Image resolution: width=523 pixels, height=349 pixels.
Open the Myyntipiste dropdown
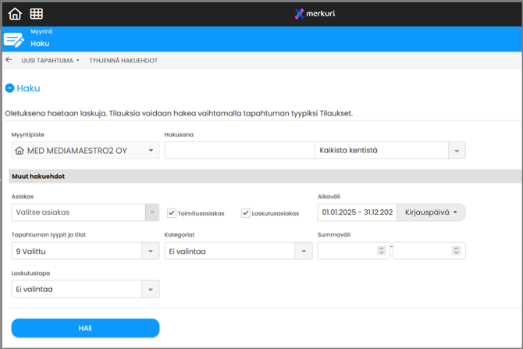(x=151, y=151)
